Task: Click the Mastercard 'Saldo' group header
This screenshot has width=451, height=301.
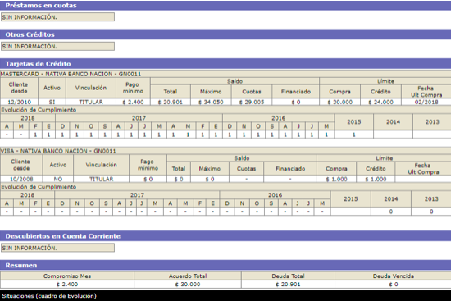Action: click(235, 81)
